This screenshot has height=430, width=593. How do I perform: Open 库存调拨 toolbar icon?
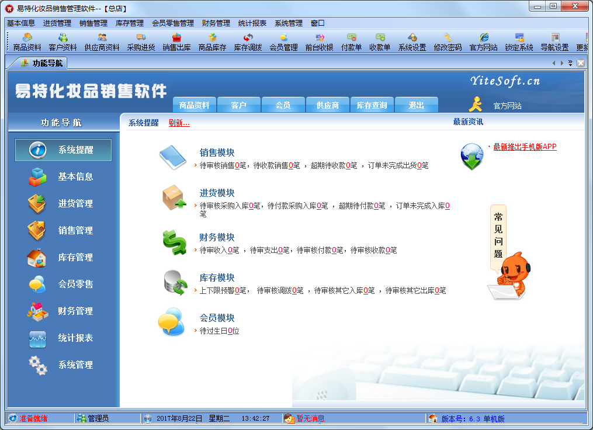248,42
